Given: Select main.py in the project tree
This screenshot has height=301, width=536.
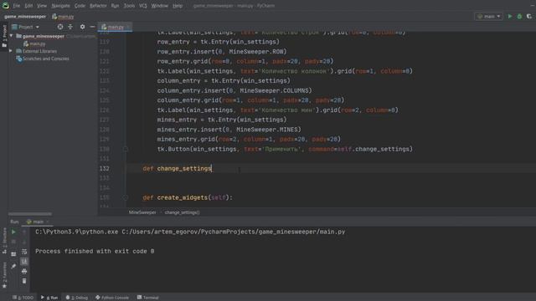Looking at the screenshot, I should [34, 43].
